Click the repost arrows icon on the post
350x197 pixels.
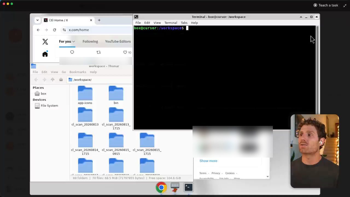click(x=98, y=52)
